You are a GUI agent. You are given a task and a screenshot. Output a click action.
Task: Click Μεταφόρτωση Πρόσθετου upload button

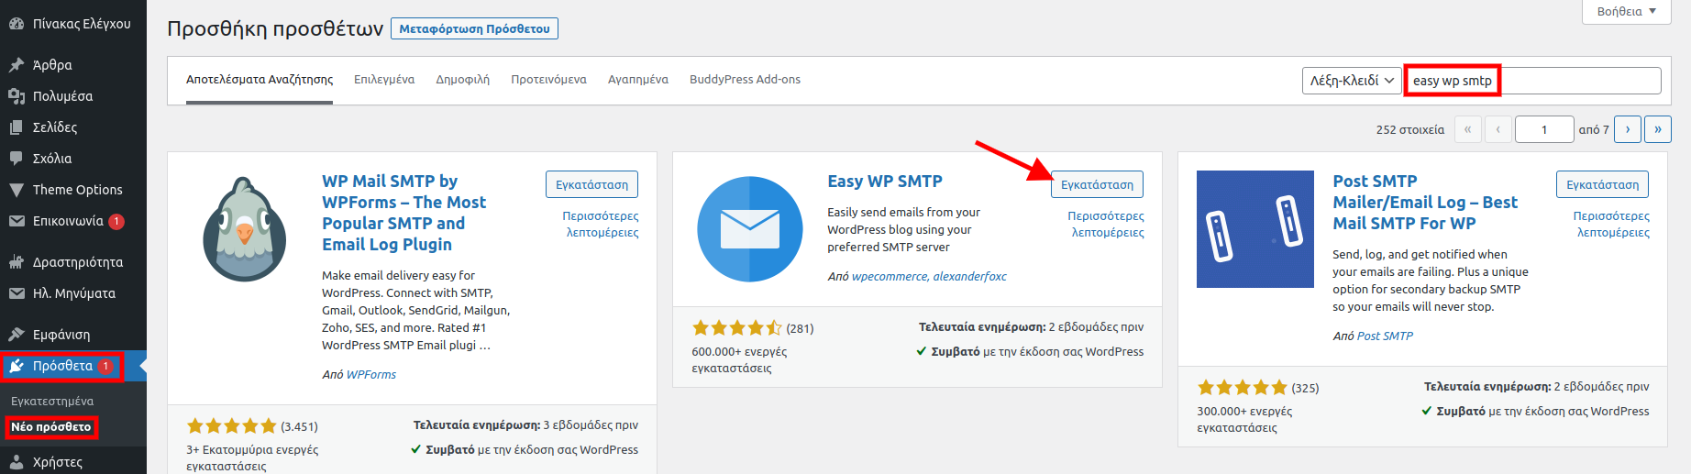pyautogui.click(x=474, y=28)
